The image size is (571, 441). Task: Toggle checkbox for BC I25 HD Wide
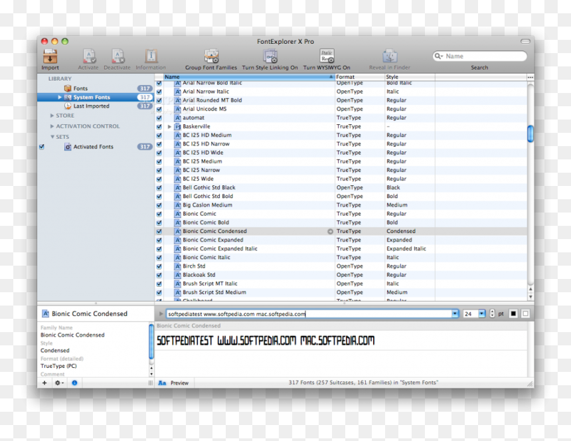[159, 153]
